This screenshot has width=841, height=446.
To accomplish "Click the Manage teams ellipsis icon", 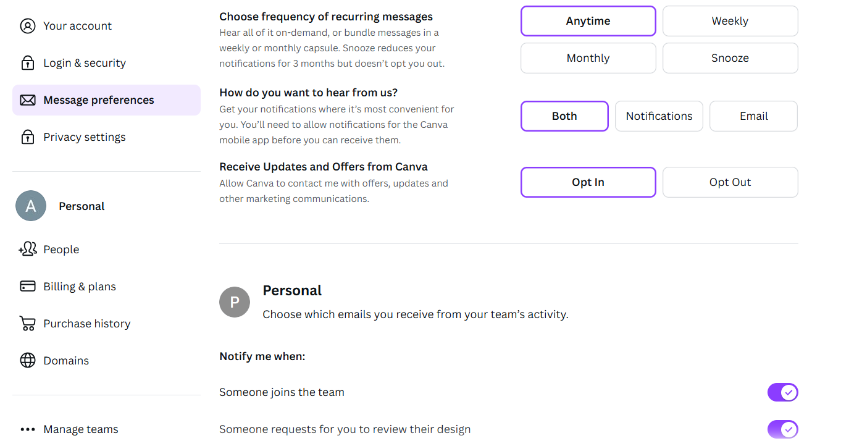I will [28, 429].
